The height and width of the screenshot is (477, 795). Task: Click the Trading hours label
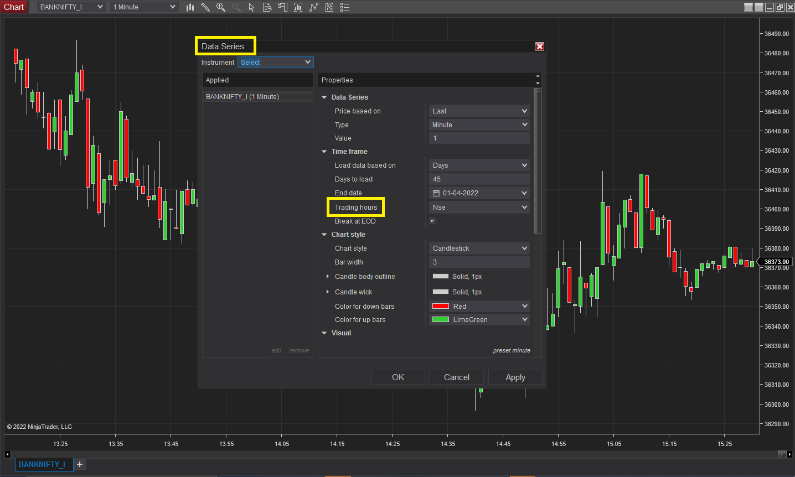coord(356,208)
